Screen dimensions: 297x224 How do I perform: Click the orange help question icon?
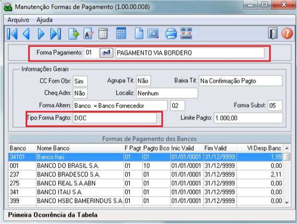[x=287, y=33]
